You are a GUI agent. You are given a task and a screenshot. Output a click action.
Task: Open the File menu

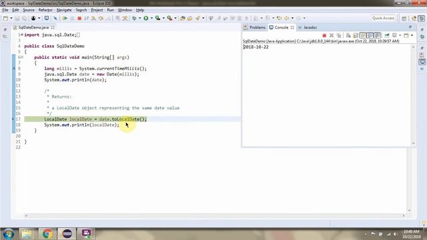tap(5, 10)
